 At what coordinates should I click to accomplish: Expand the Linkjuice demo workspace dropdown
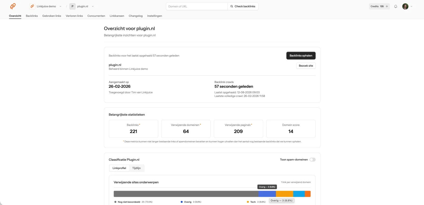[x=60, y=6]
